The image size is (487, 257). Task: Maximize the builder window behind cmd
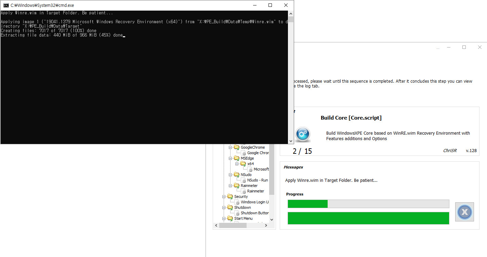point(464,47)
